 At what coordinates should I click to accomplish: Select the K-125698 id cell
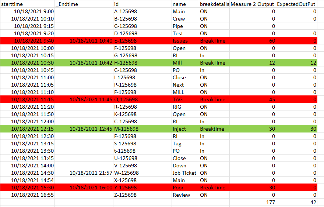tap(142, 114)
